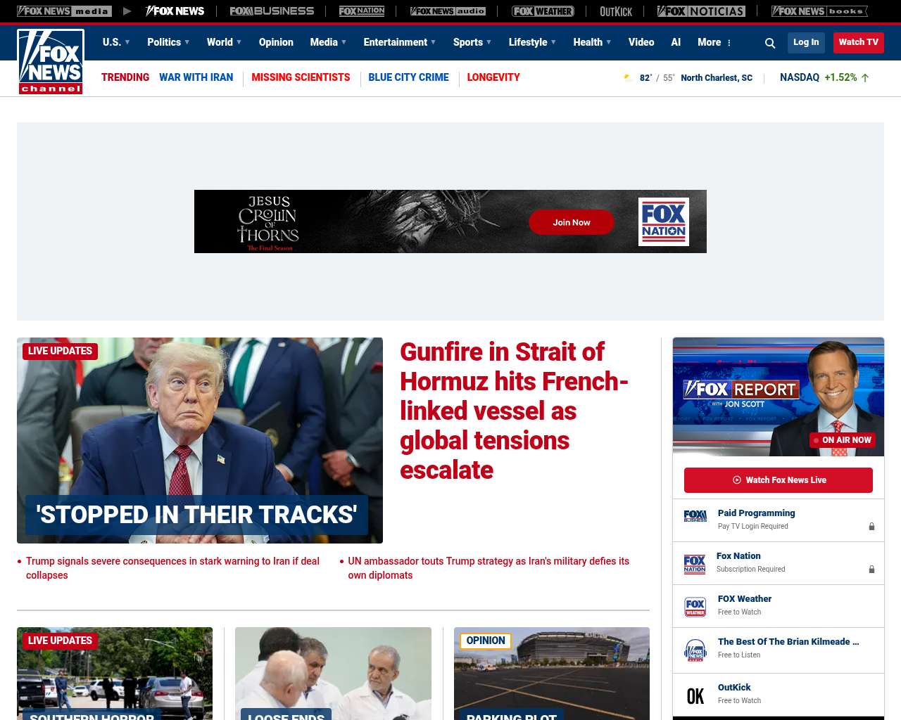The height and width of the screenshot is (720, 901).
Task: Click Watch Fox News Live button
Action: point(779,480)
